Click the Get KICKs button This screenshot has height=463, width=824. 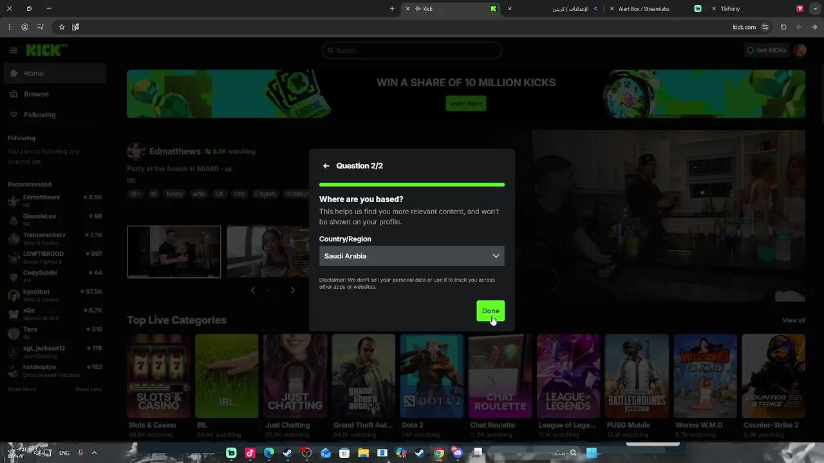tap(766, 50)
